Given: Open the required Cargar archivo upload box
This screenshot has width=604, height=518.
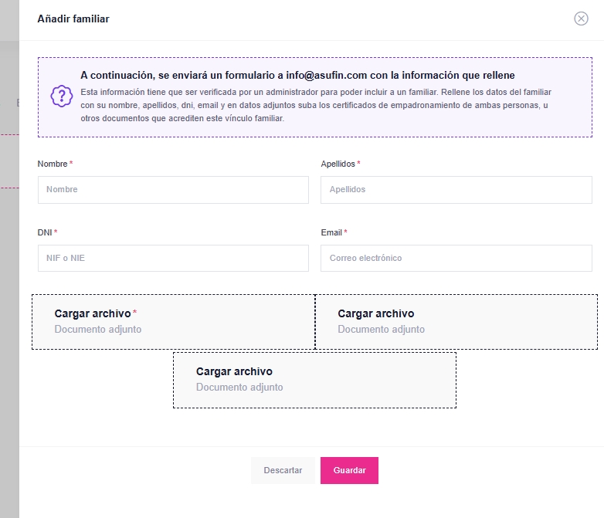Looking at the screenshot, I should [x=173, y=322].
